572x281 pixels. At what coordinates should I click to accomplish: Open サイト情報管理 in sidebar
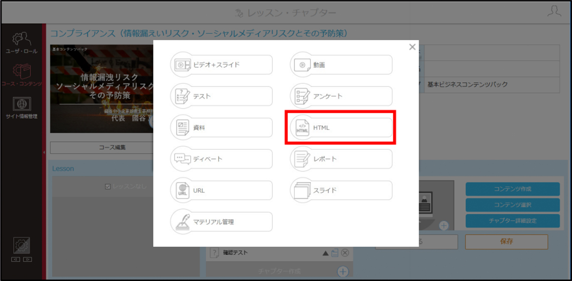tap(21, 108)
